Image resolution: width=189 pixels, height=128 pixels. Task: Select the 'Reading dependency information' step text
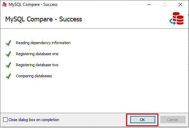[43, 43]
